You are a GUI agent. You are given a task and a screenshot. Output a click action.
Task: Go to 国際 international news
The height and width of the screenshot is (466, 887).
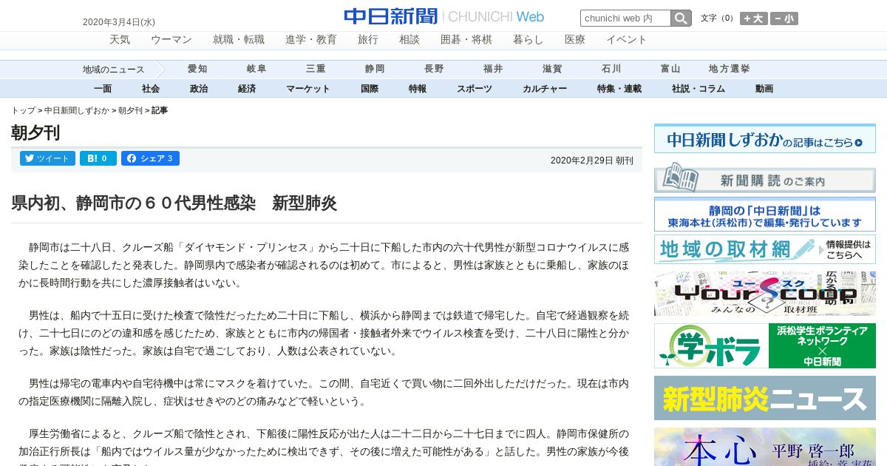(370, 89)
